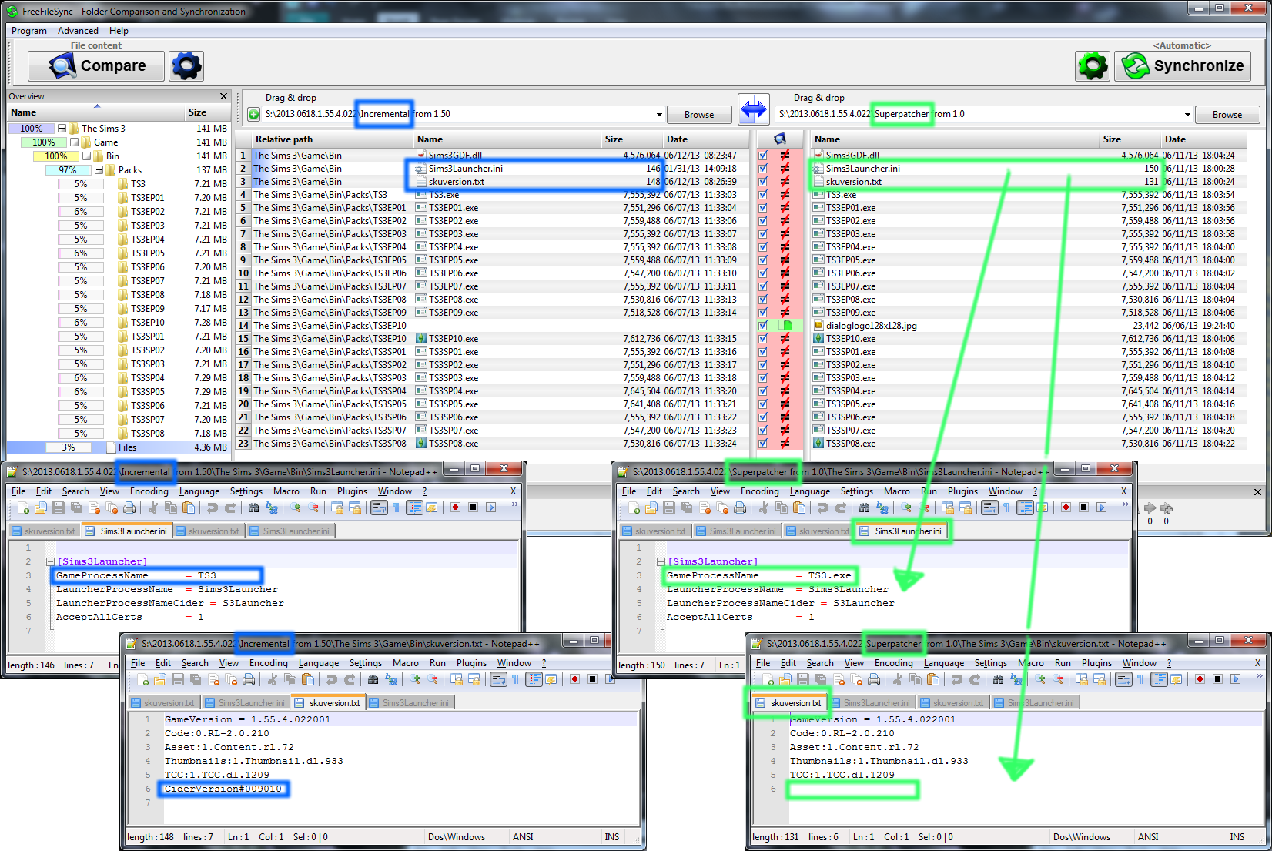Image resolution: width=1272 pixels, height=851 pixels.
Task: Toggle the checkbox on the dialoglogo128x128.jpg row
Action: (x=762, y=326)
